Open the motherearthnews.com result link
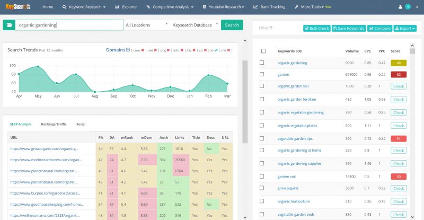Screen dimensions: 424x220 point(46,160)
